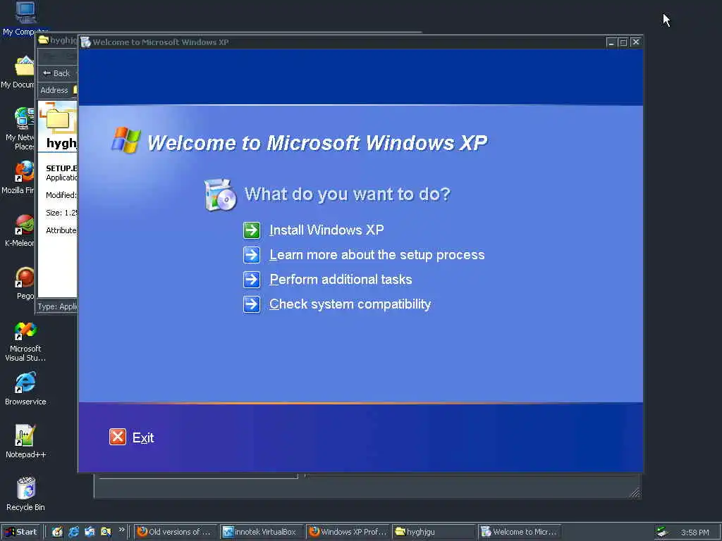Viewport: 722px width, 541px height.
Task: Launch Microsoft Visual Studio desktop shortcut
Action: 25,342
